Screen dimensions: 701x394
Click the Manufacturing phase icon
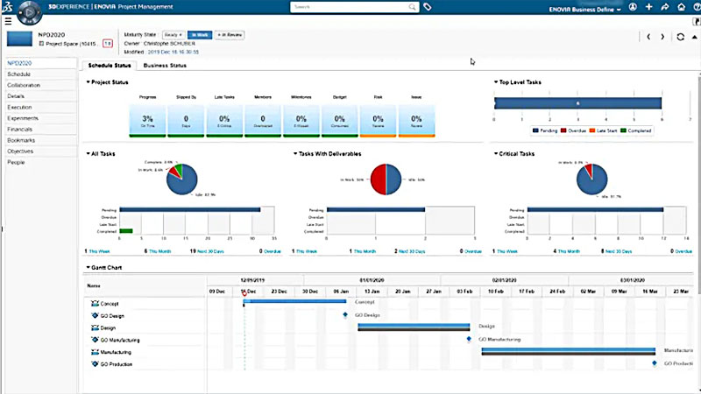tap(95, 352)
